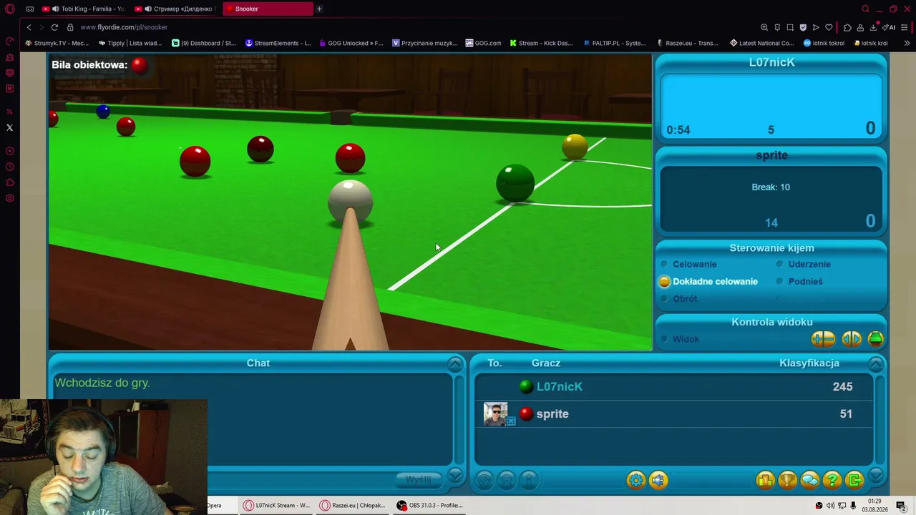916x515 pixels.
Task: Open the trophy tournament icon
Action: pyautogui.click(x=787, y=480)
